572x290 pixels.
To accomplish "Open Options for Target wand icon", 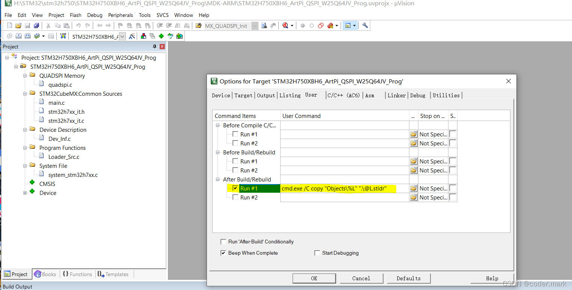I will pyautogui.click(x=132, y=36).
